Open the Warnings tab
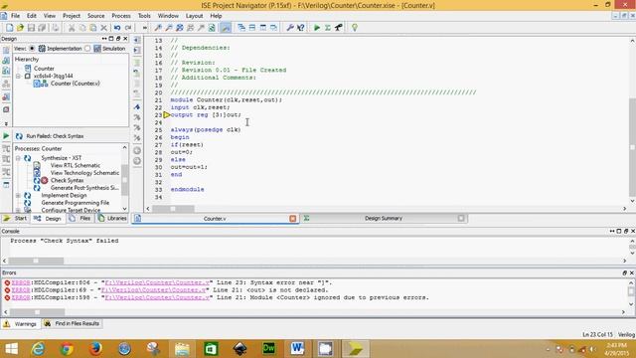 [x=20, y=324]
